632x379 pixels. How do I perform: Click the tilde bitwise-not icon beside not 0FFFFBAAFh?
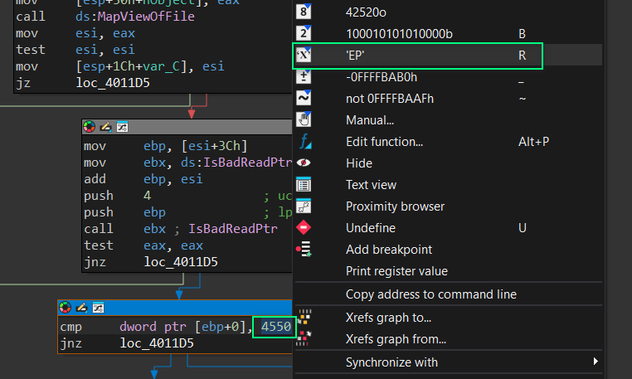coord(304,98)
